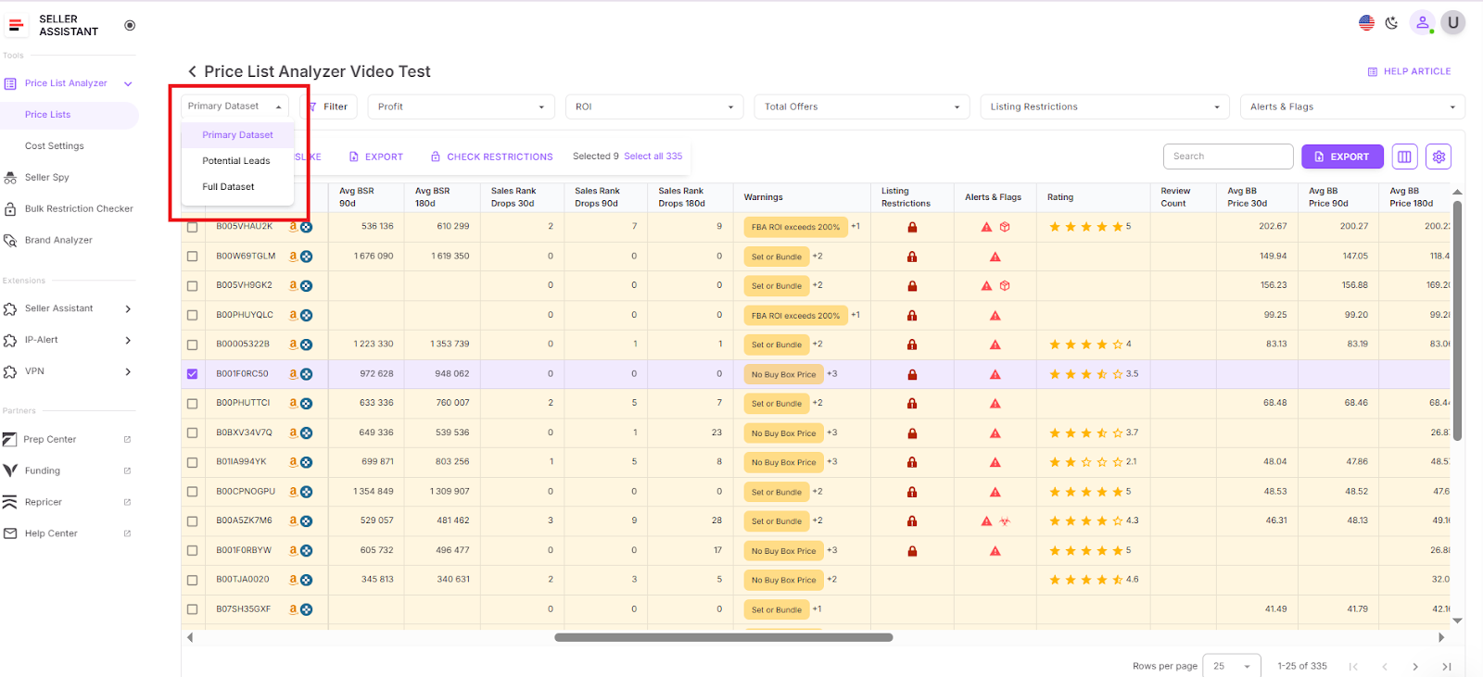Screen dimensions: 1483x677
Task: Open the rows per page dropdown
Action: tap(1232, 666)
